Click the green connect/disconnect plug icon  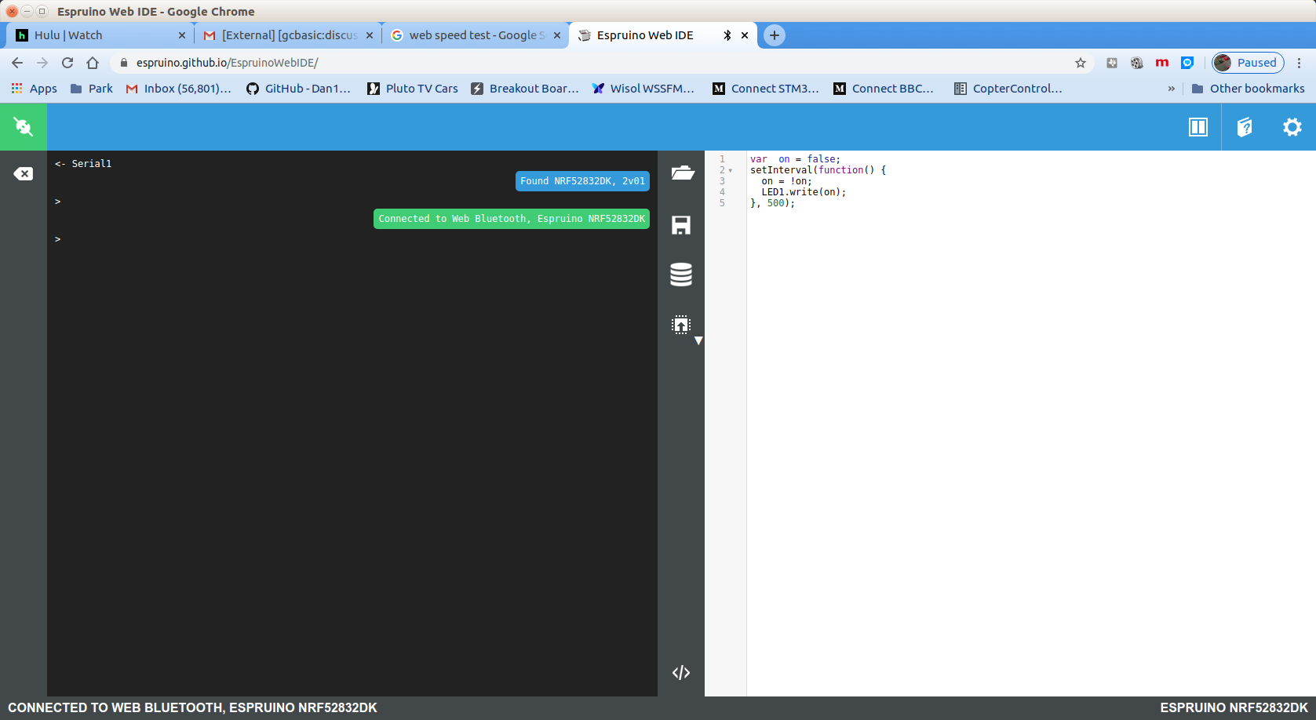[23, 126]
